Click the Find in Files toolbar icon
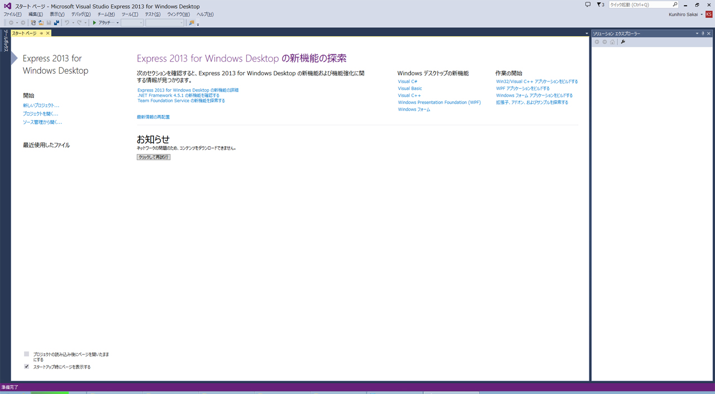Image resolution: width=715 pixels, height=394 pixels. tap(192, 23)
